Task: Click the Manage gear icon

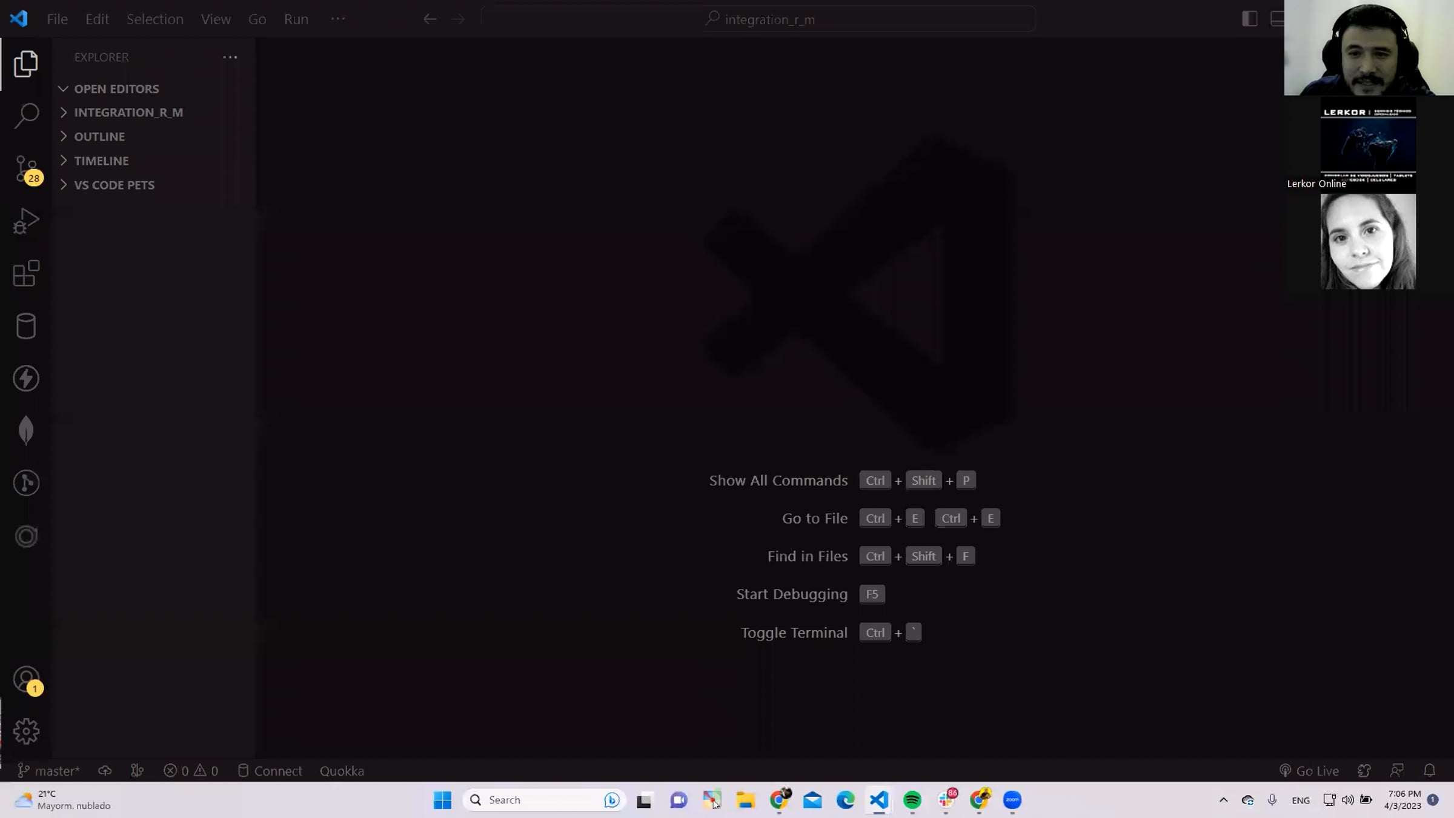Action: tap(26, 731)
